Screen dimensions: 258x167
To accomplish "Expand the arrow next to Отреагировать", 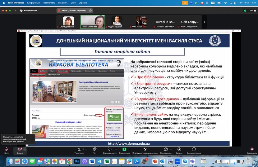I will 116,149.
